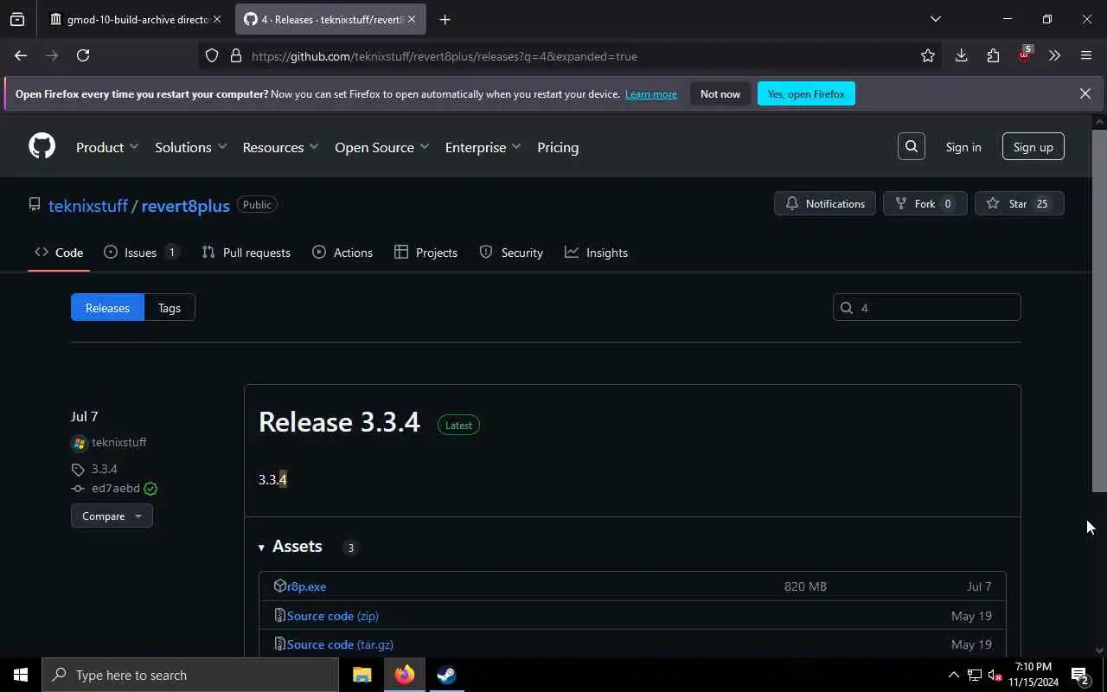Close the Releases teknixstuff tab
Viewport: 1107px width, 692px height.
pos(411,19)
